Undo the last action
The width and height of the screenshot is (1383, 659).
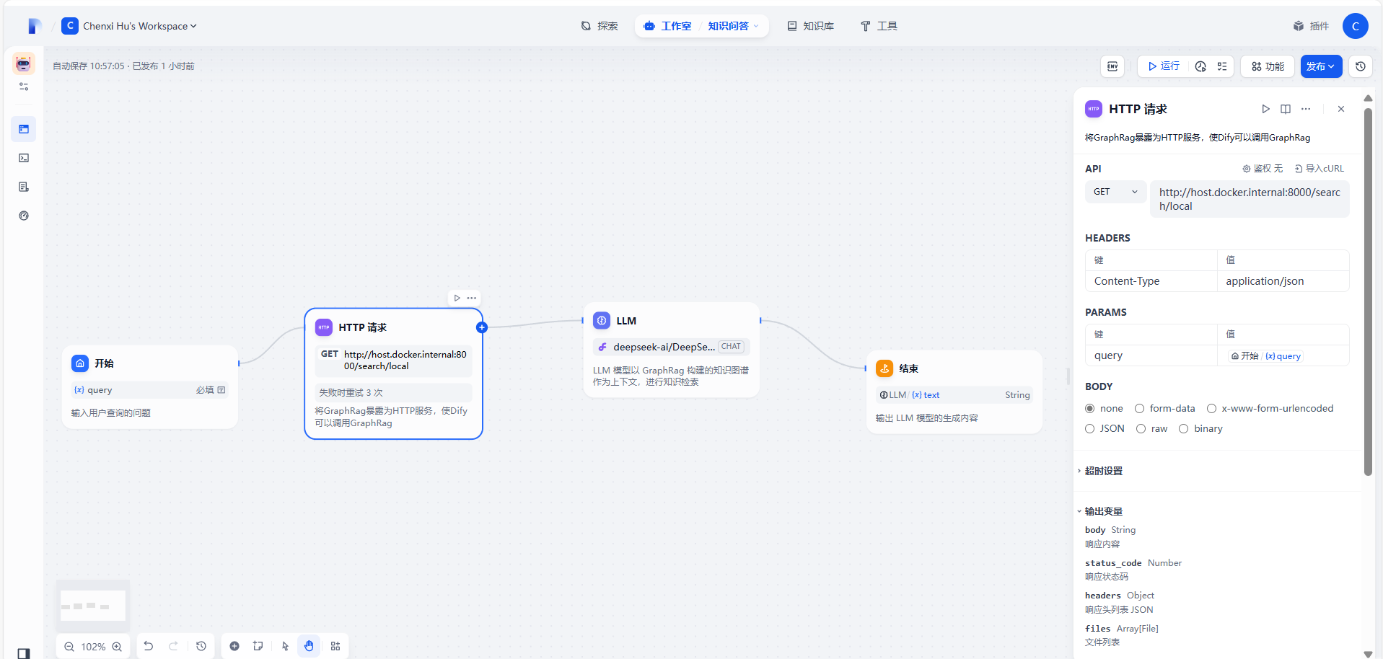(149, 646)
